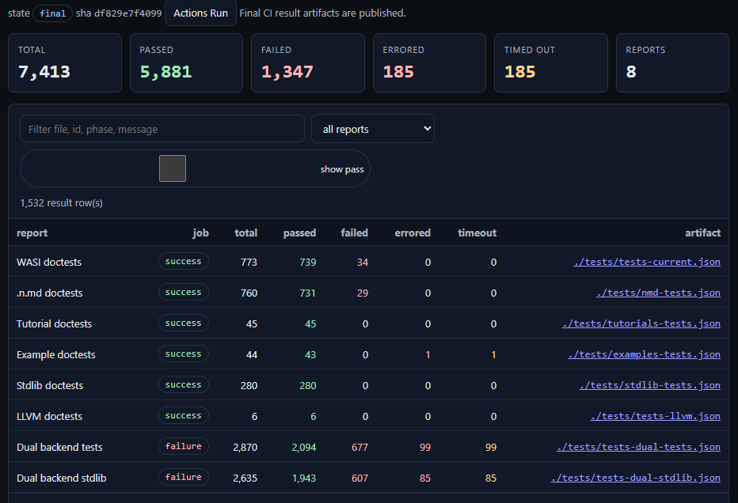This screenshot has height=503, width=738.
Task: Click the success badge in Tutorial doctests row
Action: click(x=184, y=323)
